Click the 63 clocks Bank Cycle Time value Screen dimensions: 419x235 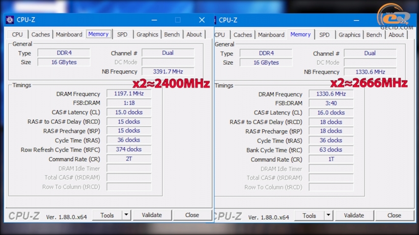click(331, 150)
